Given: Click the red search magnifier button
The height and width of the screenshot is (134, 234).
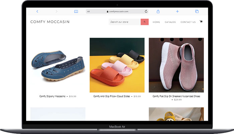Looking at the screenshot, I should (145, 22).
